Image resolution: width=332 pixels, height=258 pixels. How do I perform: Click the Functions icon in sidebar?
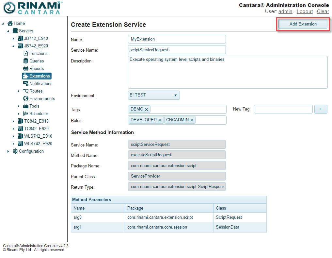point(26,53)
